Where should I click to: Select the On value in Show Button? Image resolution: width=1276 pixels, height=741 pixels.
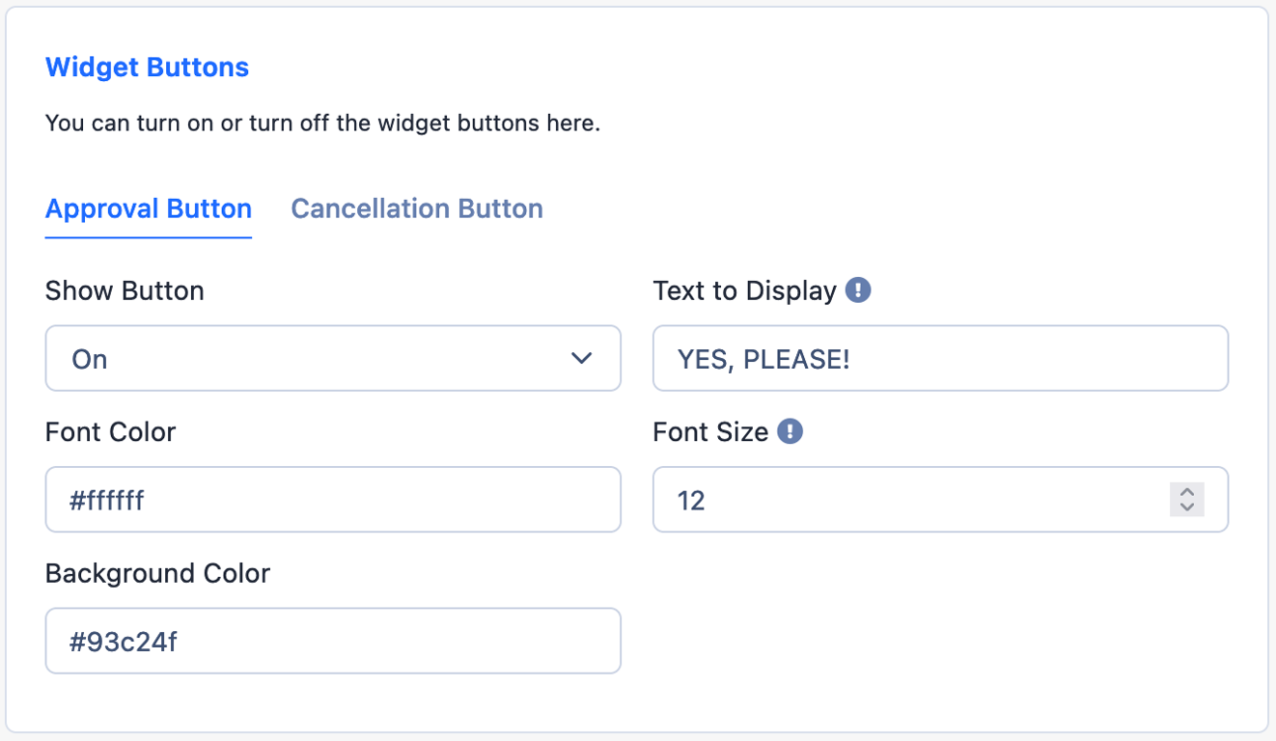click(90, 359)
